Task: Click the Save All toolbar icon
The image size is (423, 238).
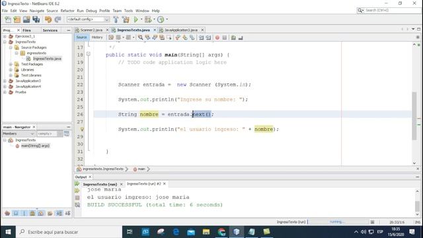Action: click(36, 19)
